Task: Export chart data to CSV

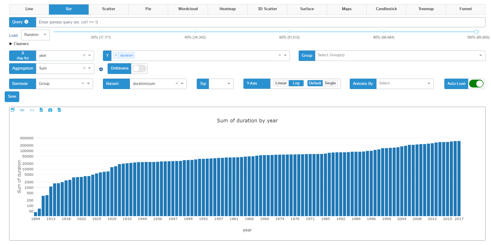Action: [59, 110]
